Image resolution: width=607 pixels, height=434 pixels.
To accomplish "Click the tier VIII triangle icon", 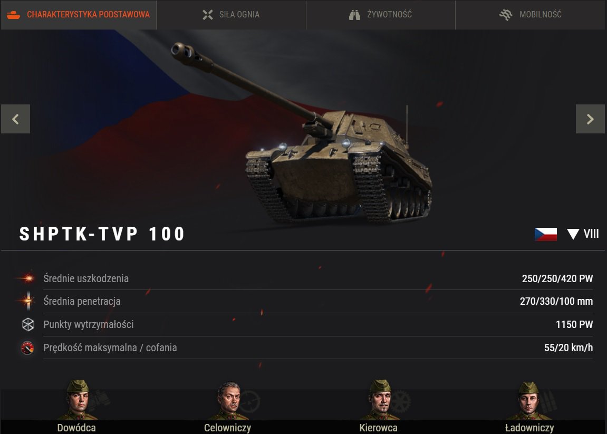I will pos(573,234).
